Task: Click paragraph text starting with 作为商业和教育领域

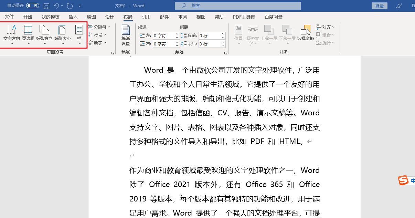Action: (x=225, y=191)
